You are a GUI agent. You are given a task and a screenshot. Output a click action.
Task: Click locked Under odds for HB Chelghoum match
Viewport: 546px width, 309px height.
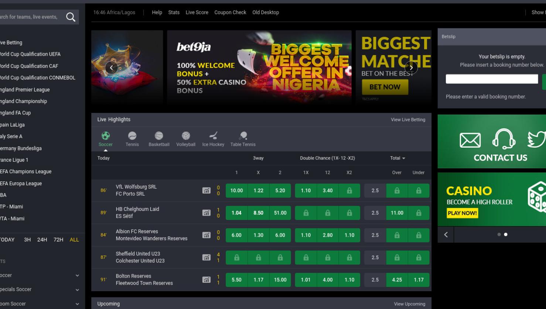pos(419,213)
